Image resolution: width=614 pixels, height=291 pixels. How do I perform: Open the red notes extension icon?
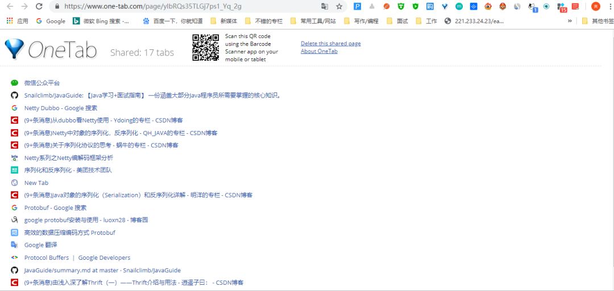[575, 6]
